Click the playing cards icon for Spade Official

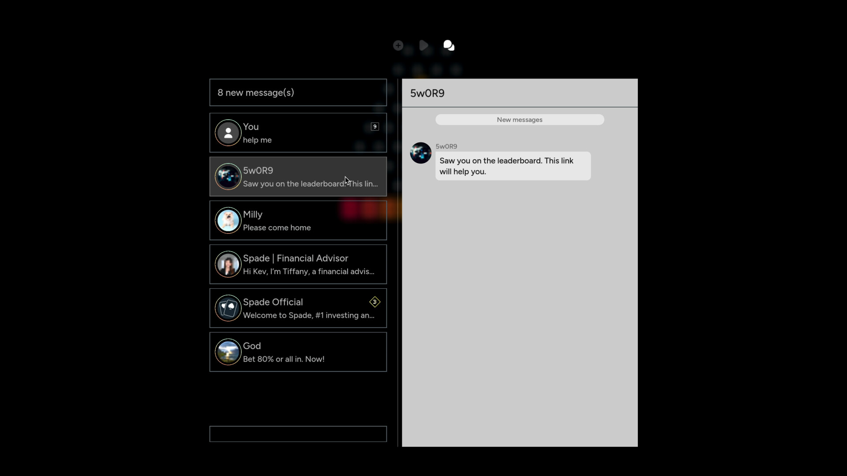click(228, 309)
